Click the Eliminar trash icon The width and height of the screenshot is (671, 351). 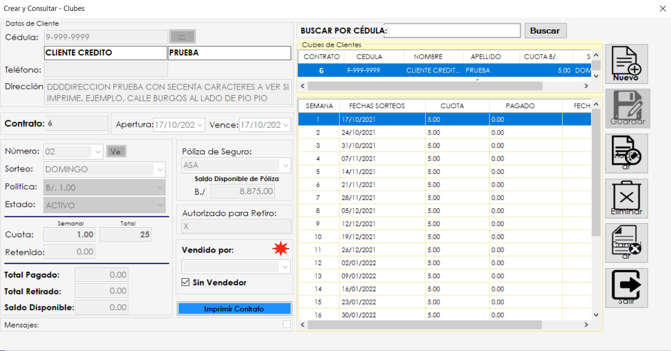pos(626,198)
